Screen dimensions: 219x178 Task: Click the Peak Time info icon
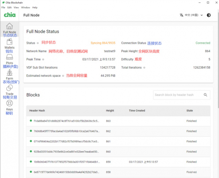43,59
